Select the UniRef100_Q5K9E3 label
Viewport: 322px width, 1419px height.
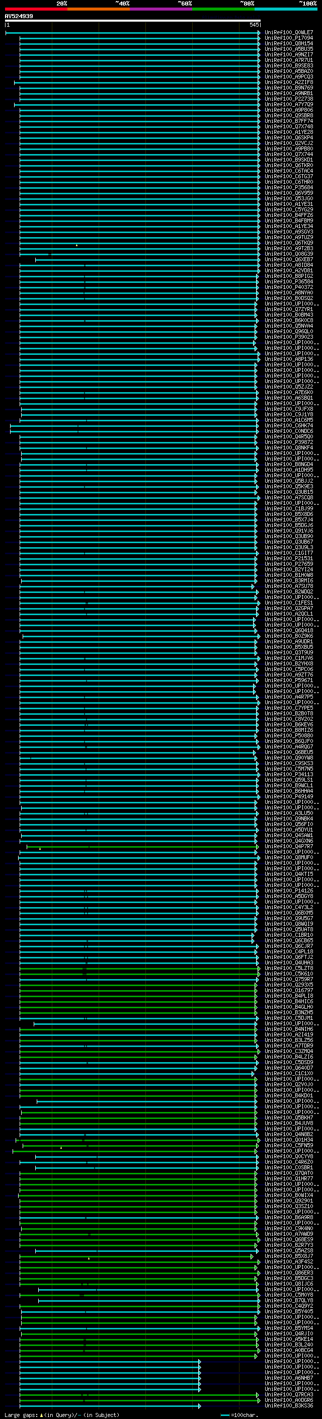(x=288, y=486)
